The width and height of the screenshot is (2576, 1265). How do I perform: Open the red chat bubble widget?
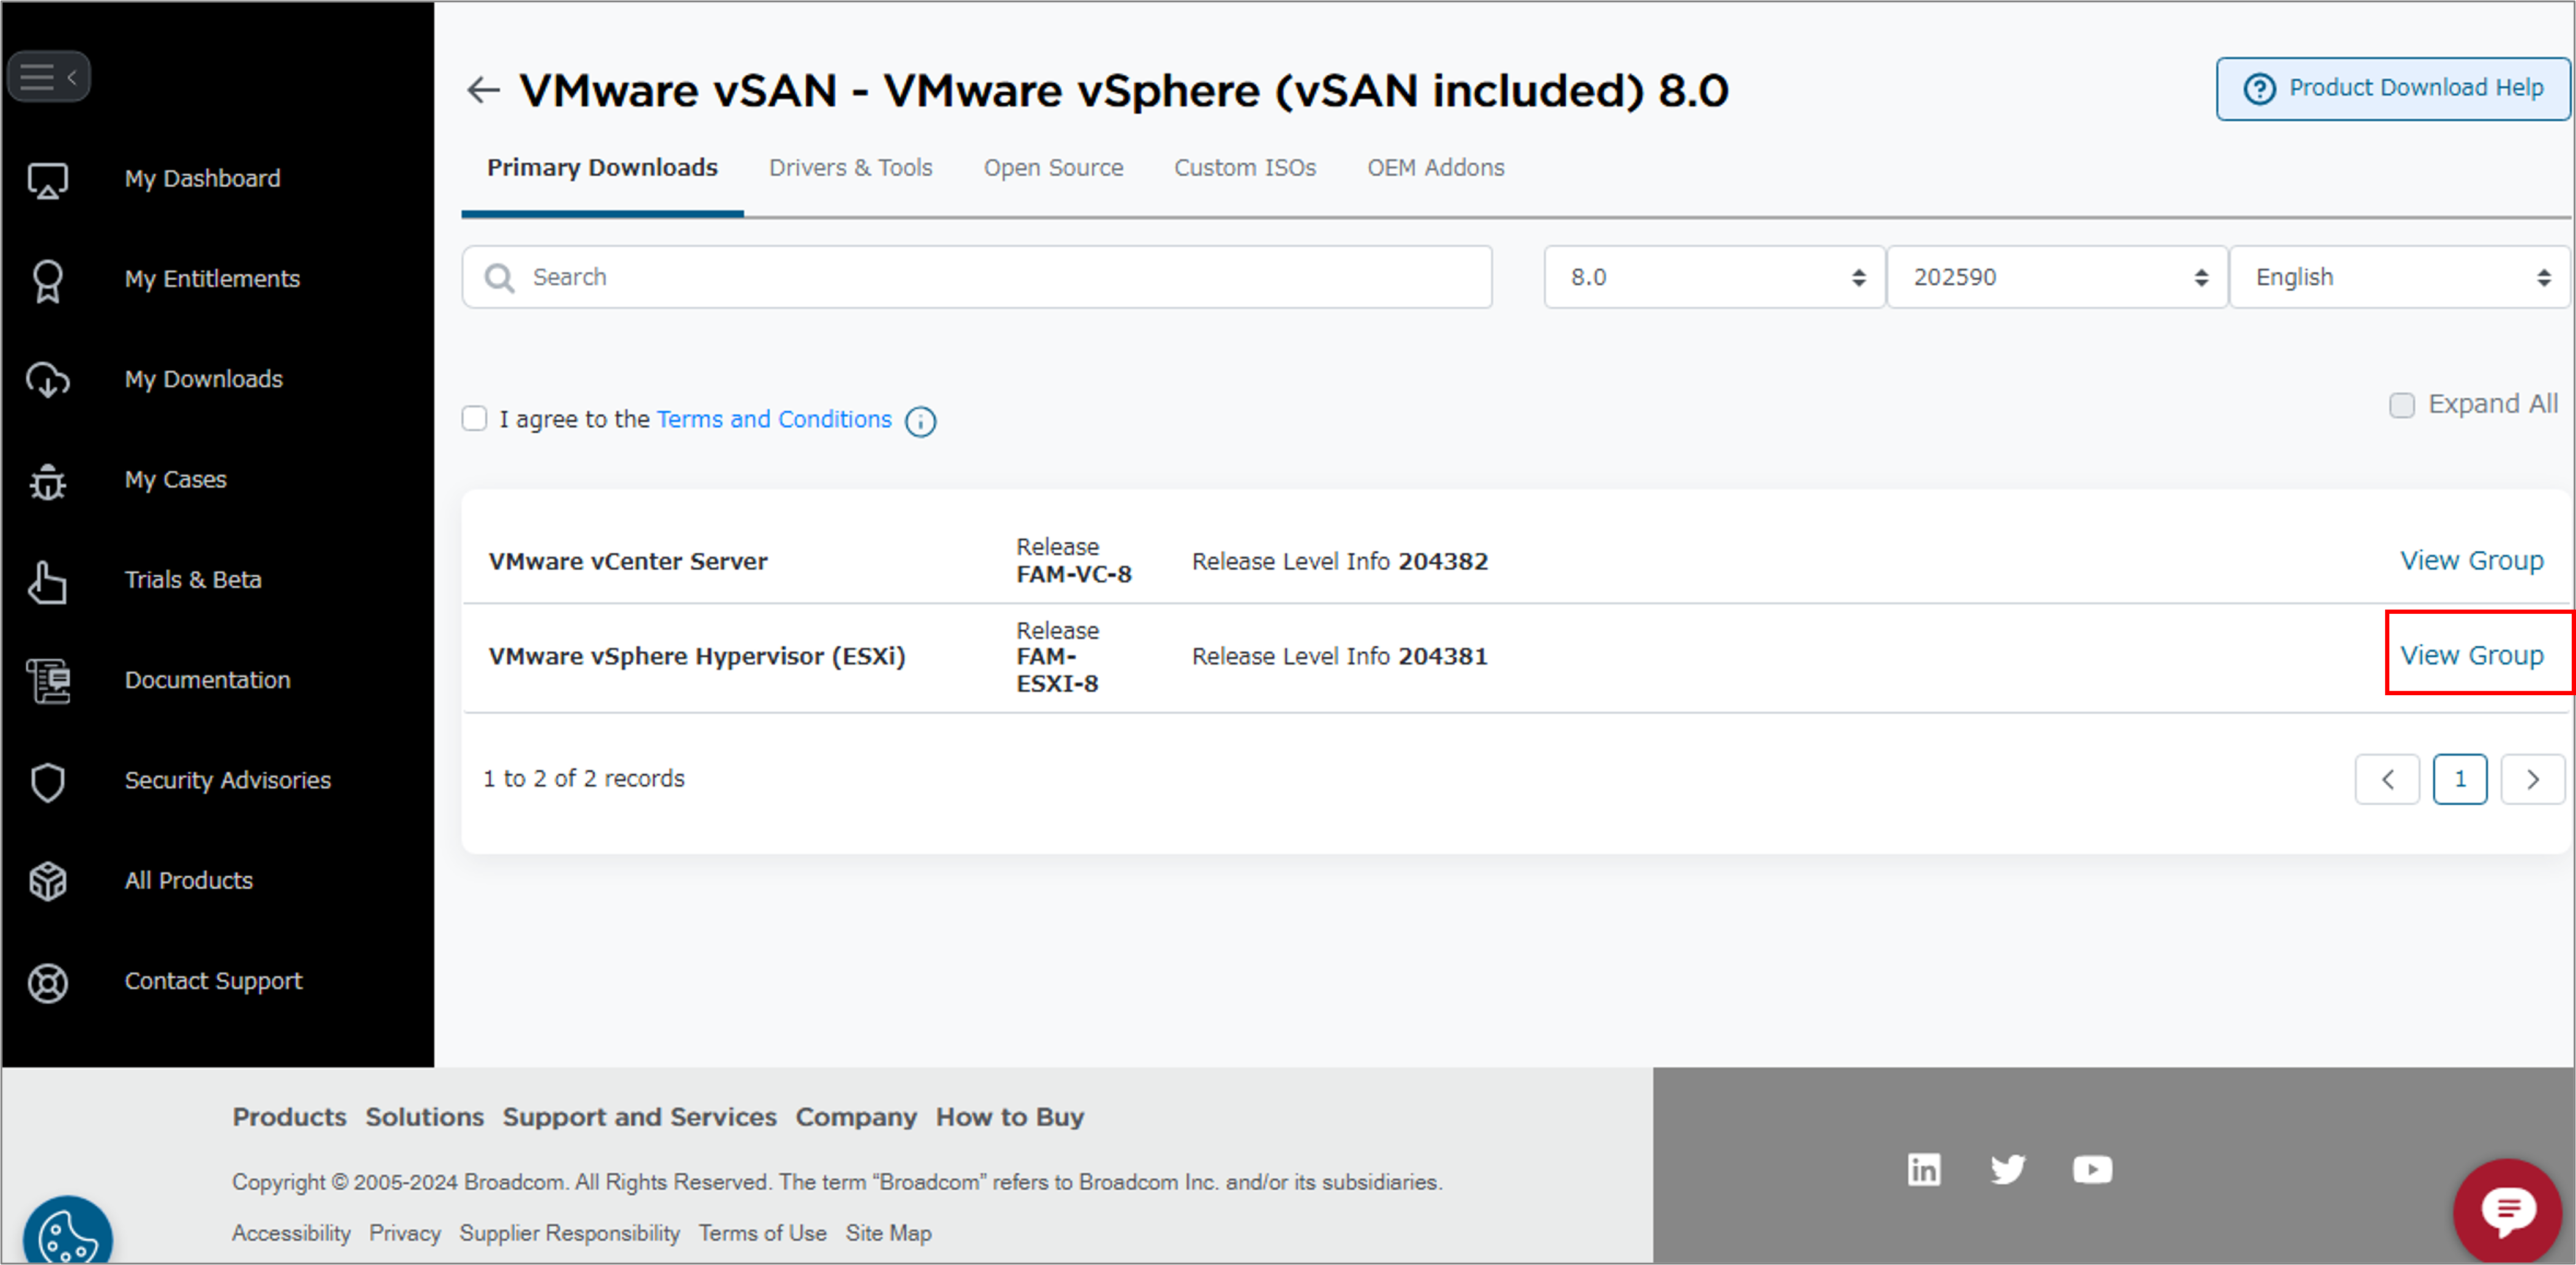tap(2508, 1210)
